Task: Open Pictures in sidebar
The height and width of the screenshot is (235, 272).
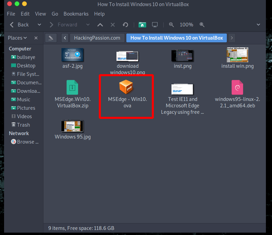Action: click(x=23, y=108)
